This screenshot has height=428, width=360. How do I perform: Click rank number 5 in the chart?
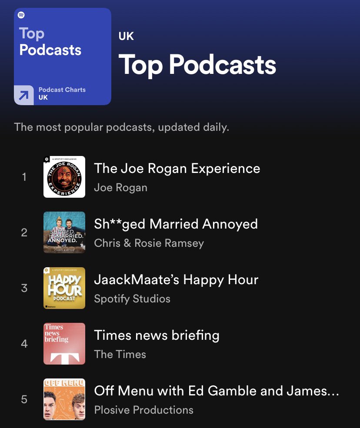click(24, 399)
